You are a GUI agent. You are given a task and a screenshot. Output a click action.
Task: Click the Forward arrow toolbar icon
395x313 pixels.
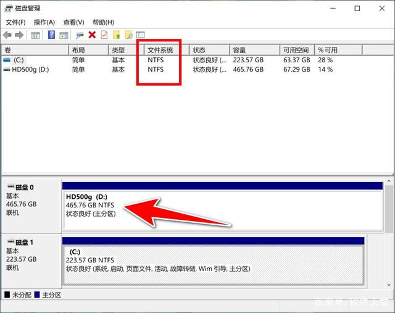19,35
